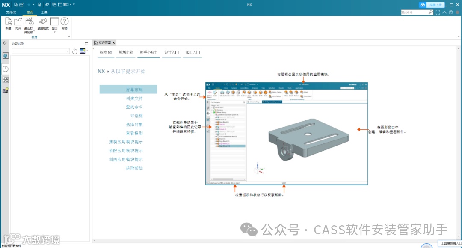
Task: Select the clock History tab in resource bar
Action: (x=5, y=69)
